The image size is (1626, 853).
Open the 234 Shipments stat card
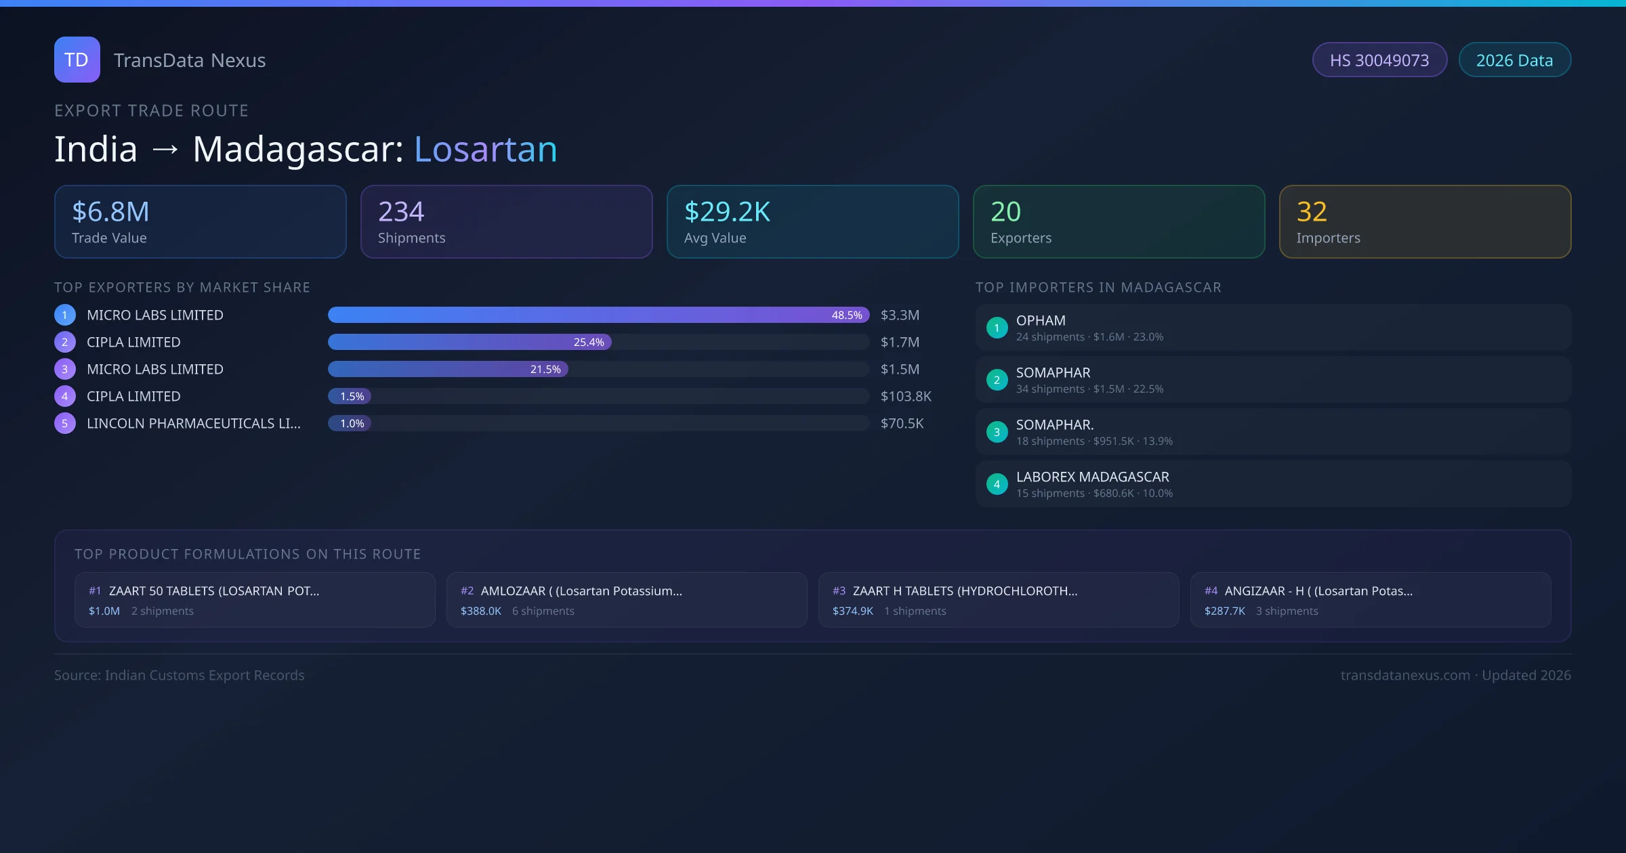pos(506,222)
